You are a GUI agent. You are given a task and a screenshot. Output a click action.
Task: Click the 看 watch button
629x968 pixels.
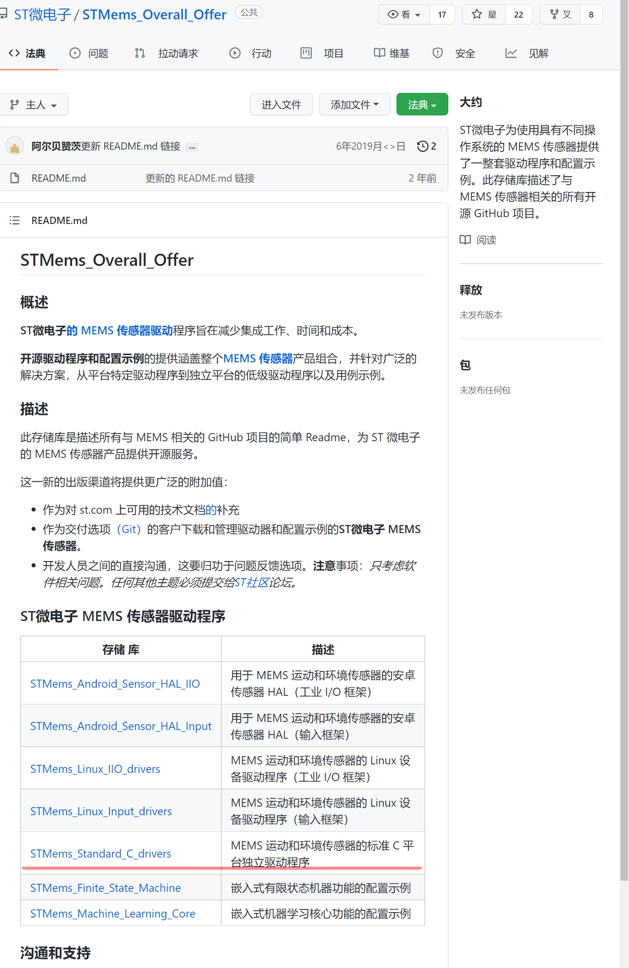[404, 14]
